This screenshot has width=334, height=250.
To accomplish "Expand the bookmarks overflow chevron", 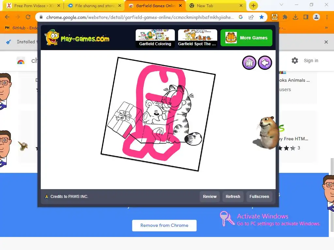I will pyautogui.click(x=326, y=28).
